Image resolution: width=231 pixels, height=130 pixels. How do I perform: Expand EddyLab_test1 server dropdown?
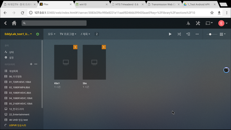point(18,34)
